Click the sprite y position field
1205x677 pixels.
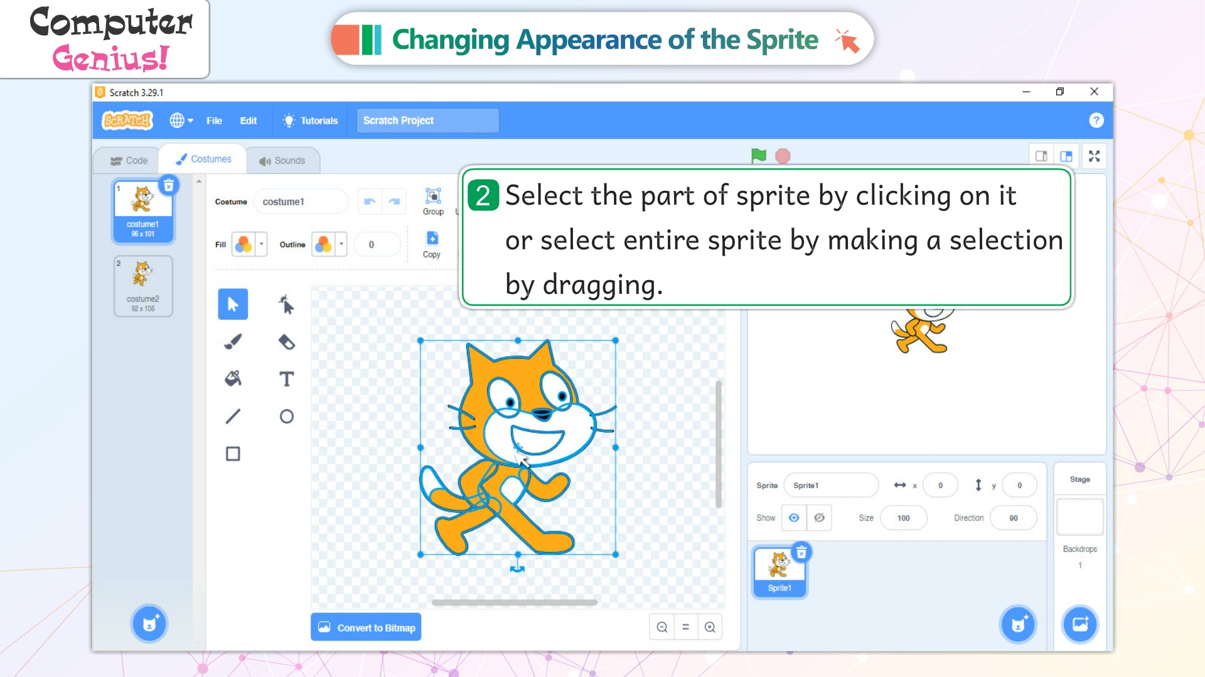(x=1019, y=485)
